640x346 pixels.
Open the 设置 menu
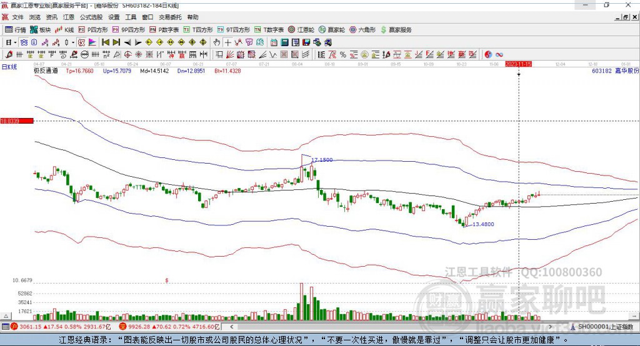[x=114, y=17]
